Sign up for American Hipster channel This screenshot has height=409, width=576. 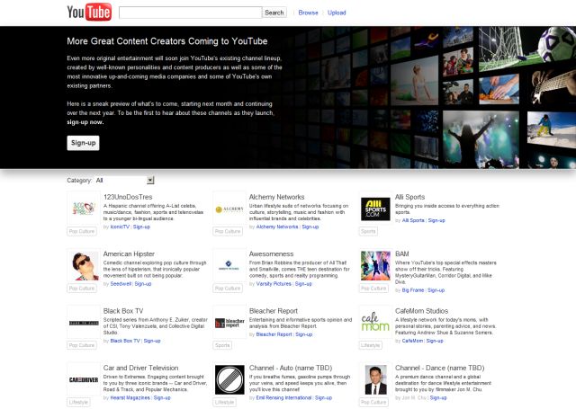pyautogui.click(x=143, y=283)
